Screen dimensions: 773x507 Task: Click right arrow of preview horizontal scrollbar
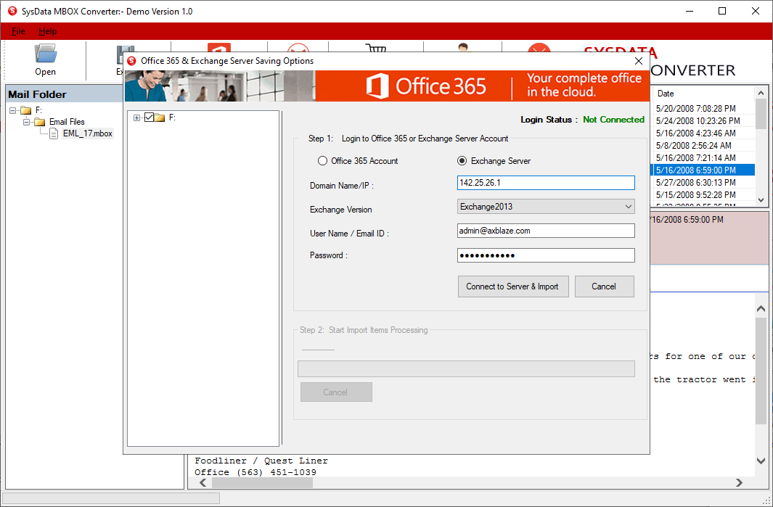pos(738,483)
